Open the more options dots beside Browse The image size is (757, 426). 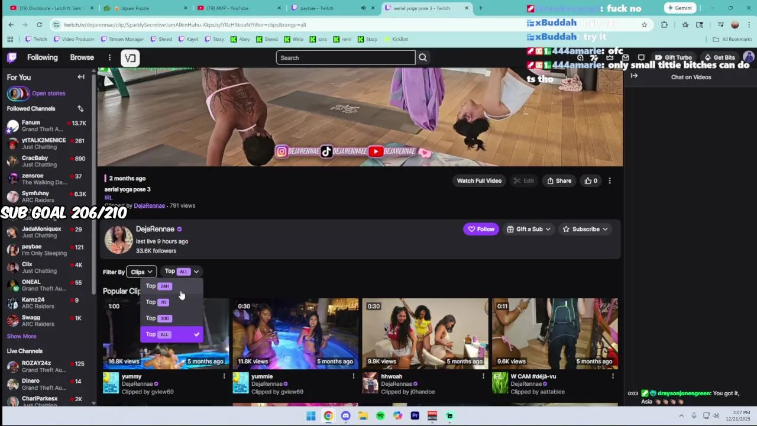pos(109,57)
